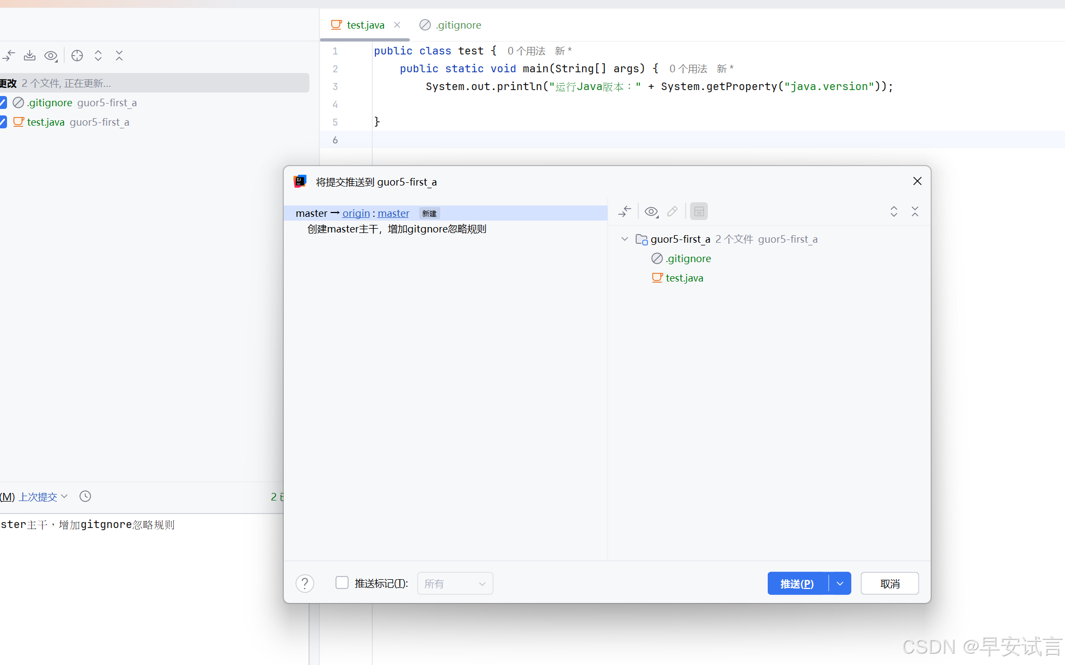Select test.java in the changes list
Image resolution: width=1065 pixels, height=665 pixels.
[46, 122]
